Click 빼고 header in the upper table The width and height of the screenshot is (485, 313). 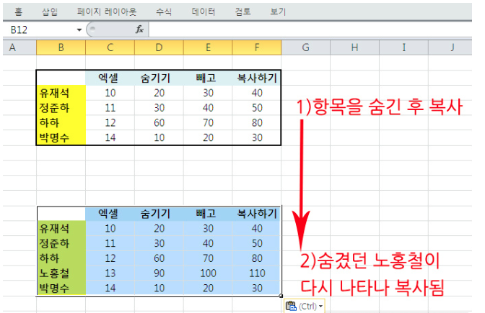[x=208, y=78]
